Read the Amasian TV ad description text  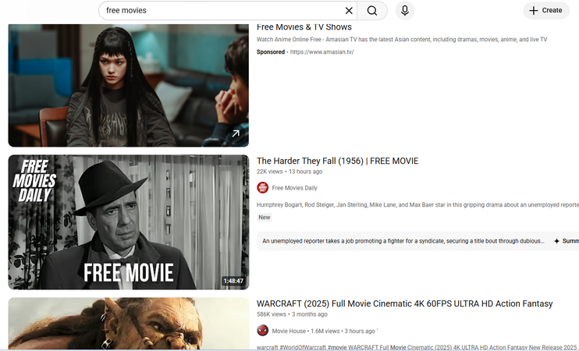[402, 40]
